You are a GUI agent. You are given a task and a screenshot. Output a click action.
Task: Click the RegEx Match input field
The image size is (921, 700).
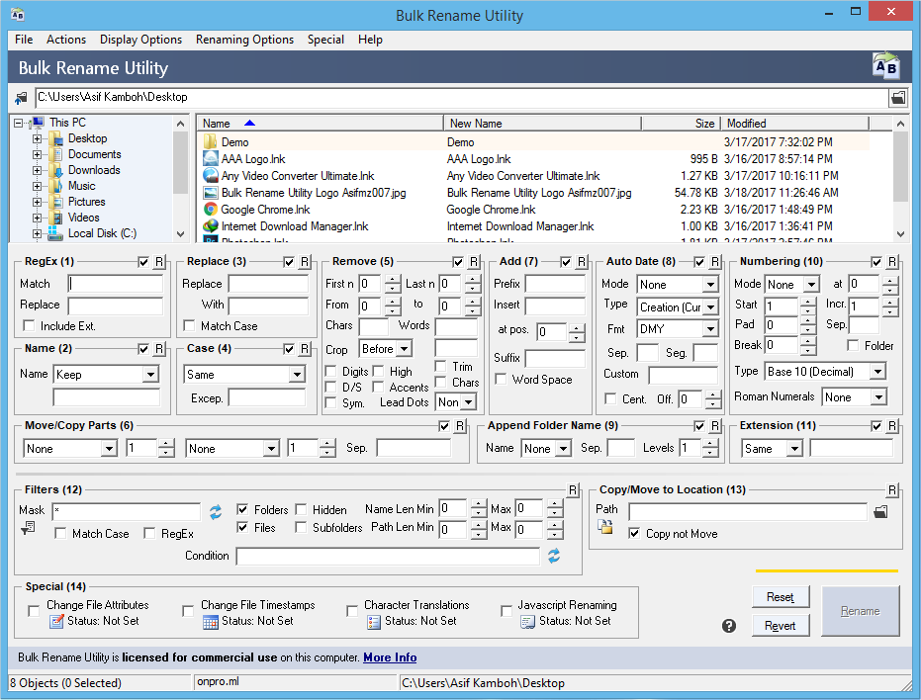pyautogui.click(x=115, y=284)
